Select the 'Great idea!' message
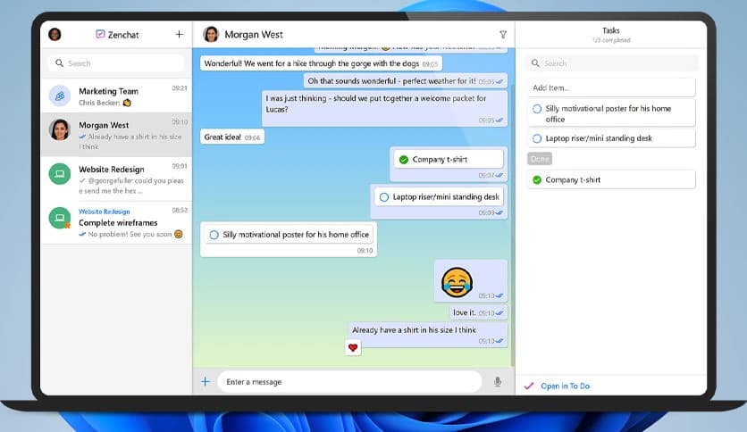 [x=232, y=137]
